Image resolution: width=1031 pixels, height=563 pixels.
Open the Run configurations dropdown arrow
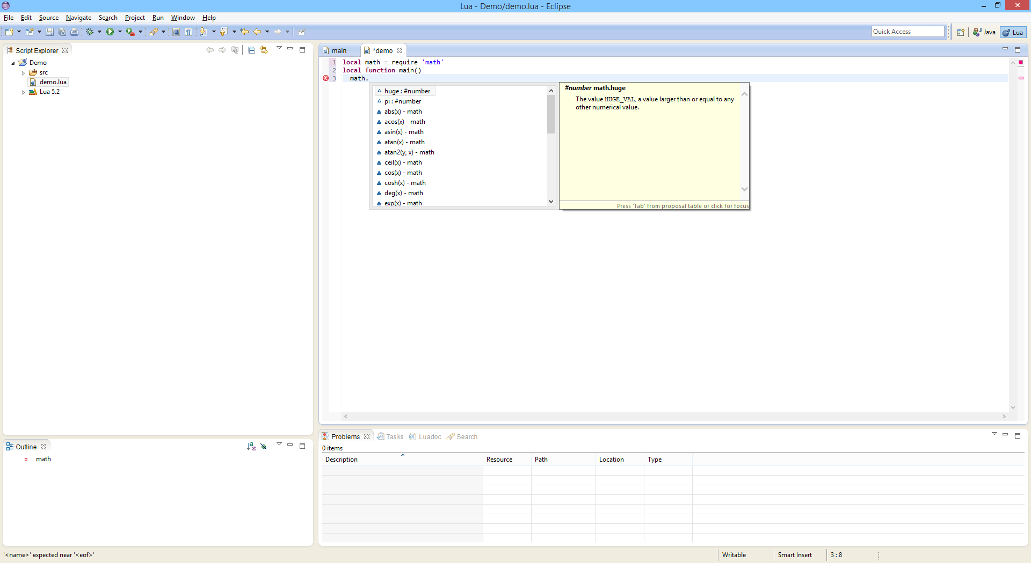pyautogui.click(x=120, y=32)
